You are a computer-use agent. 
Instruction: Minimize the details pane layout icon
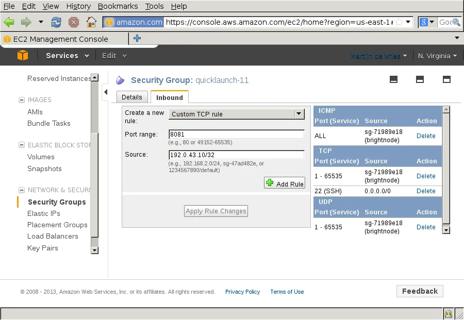tap(393, 79)
